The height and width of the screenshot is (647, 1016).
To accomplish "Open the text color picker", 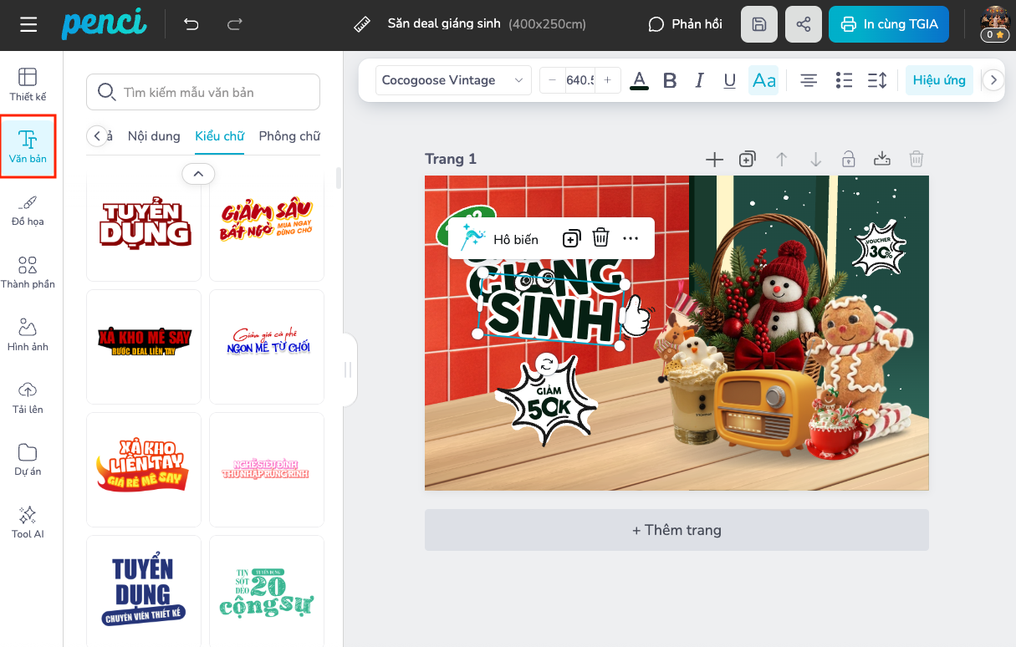I will [639, 80].
